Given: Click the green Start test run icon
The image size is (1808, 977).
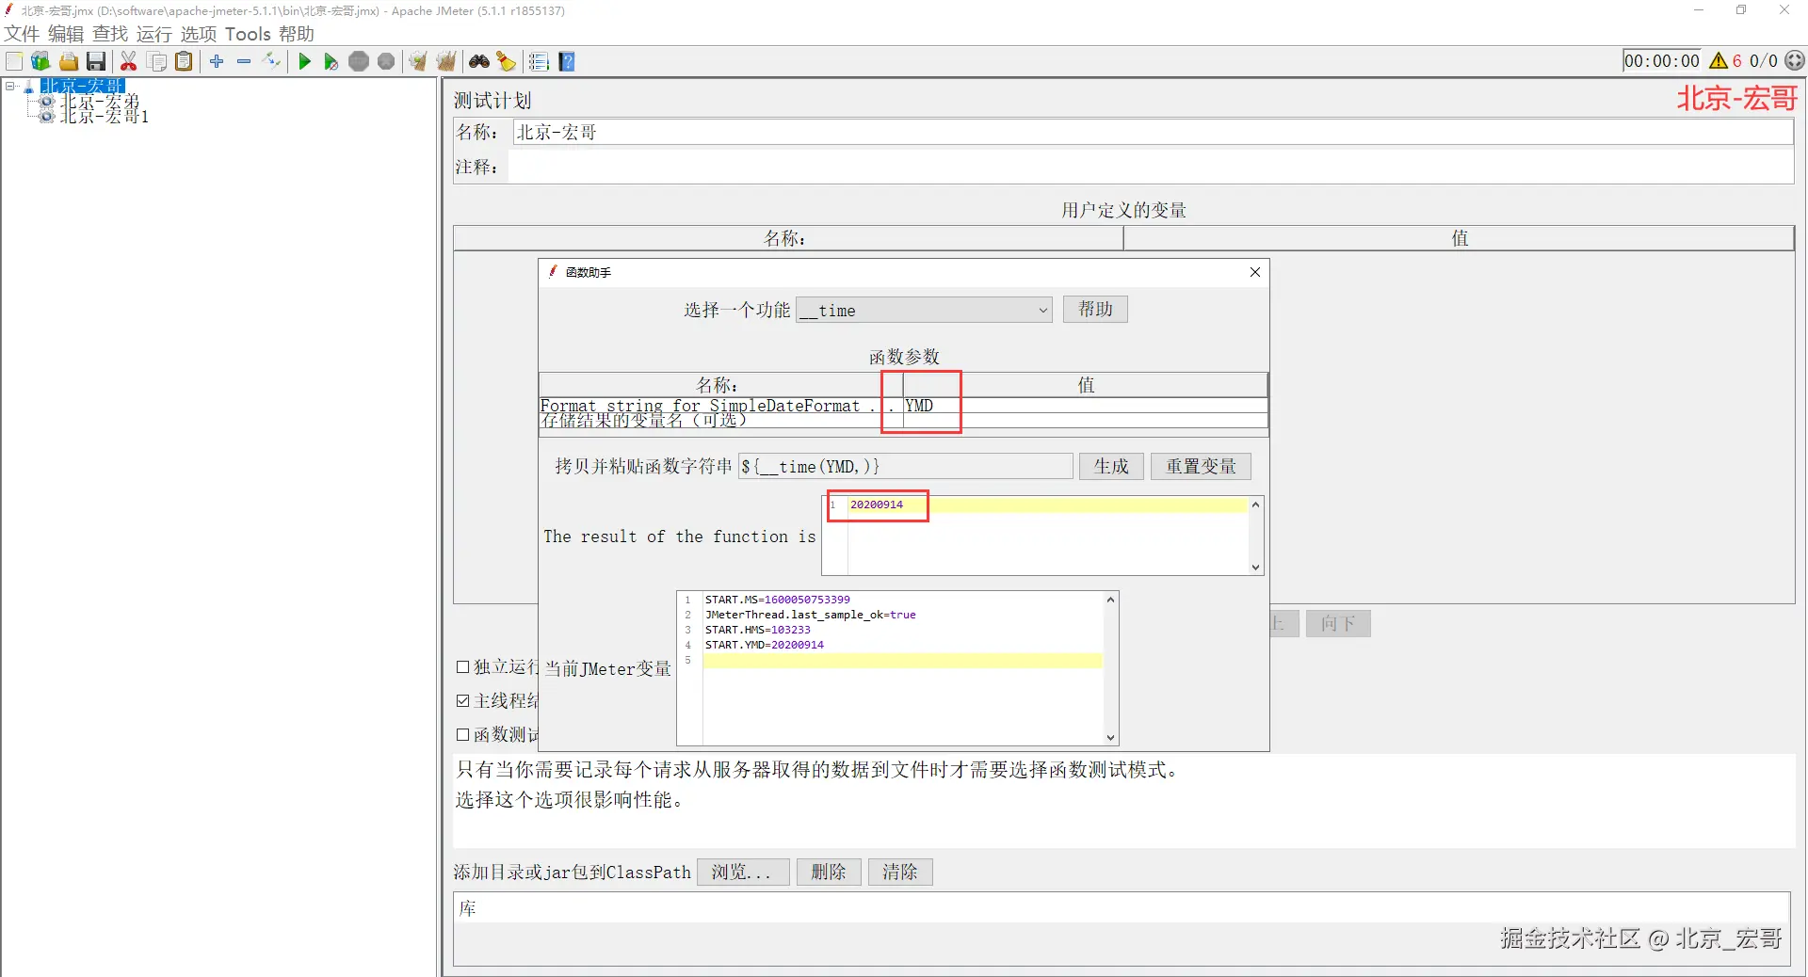Looking at the screenshot, I should pos(304,61).
